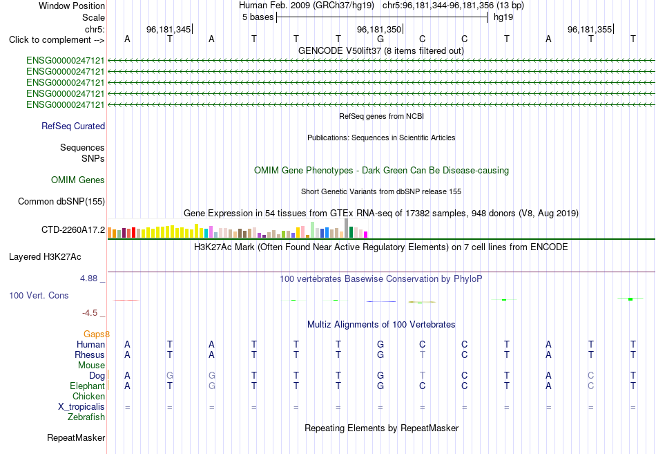Click the orange Gaps label

pyautogui.click(x=94, y=334)
